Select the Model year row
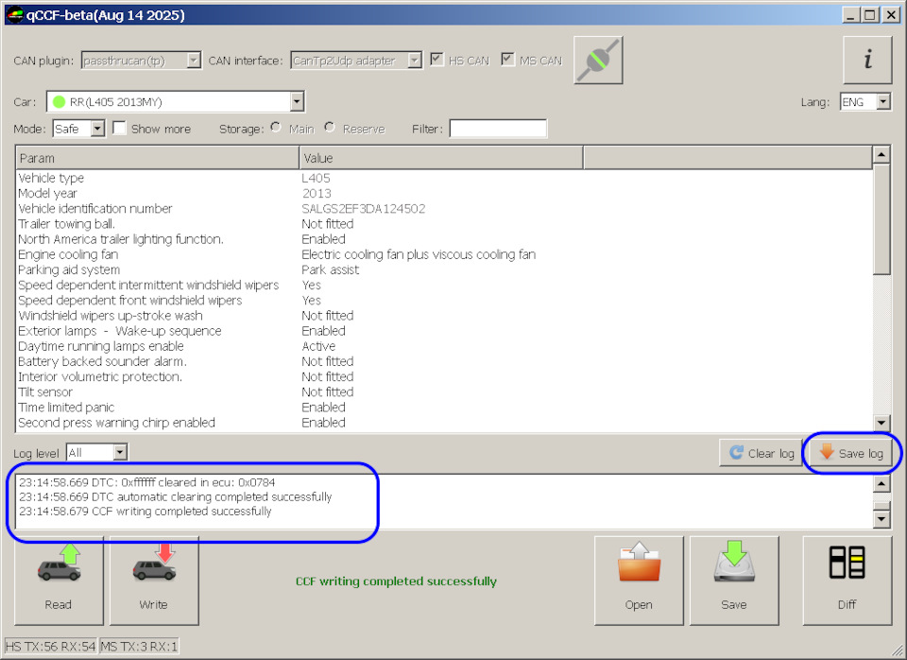 tap(444, 194)
